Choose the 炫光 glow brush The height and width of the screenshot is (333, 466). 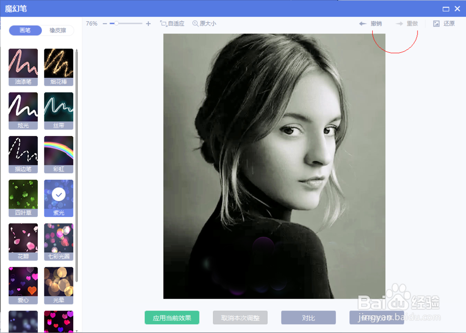pyautogui.click(x=23, y=111)
